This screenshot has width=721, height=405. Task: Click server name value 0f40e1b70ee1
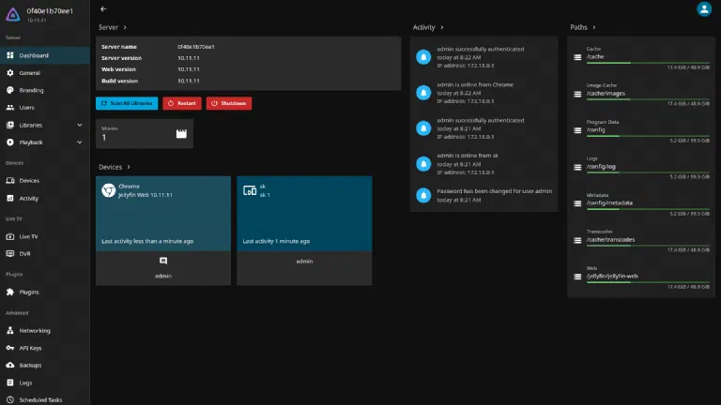pos(196,47)
